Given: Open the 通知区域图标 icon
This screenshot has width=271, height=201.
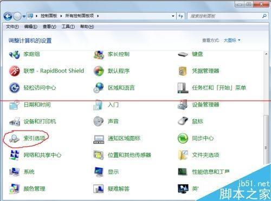Looking at the screenshot, I should [99, 139].
